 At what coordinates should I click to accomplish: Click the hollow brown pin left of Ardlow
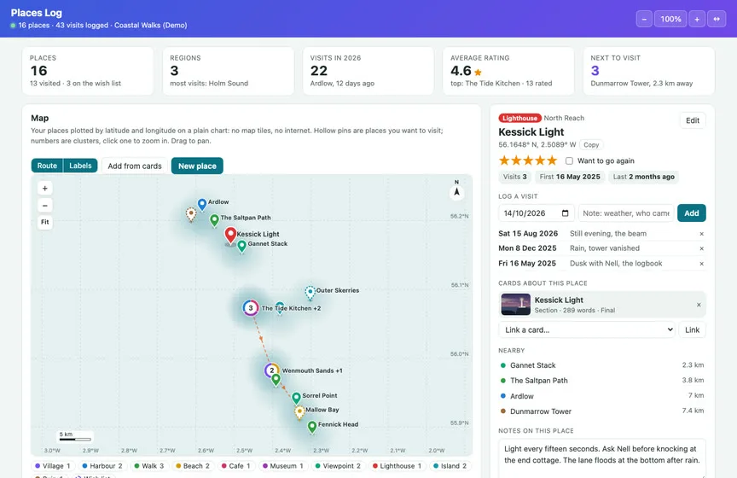pos(191,214)
